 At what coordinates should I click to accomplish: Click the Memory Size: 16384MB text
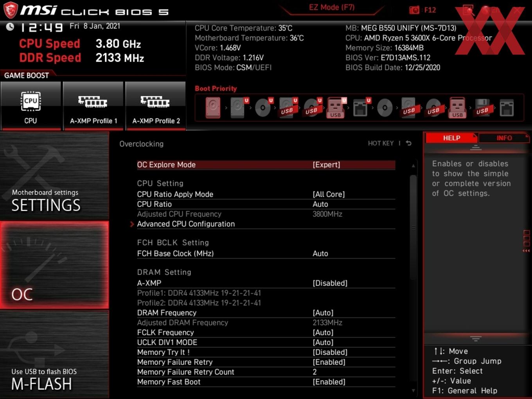385,48
